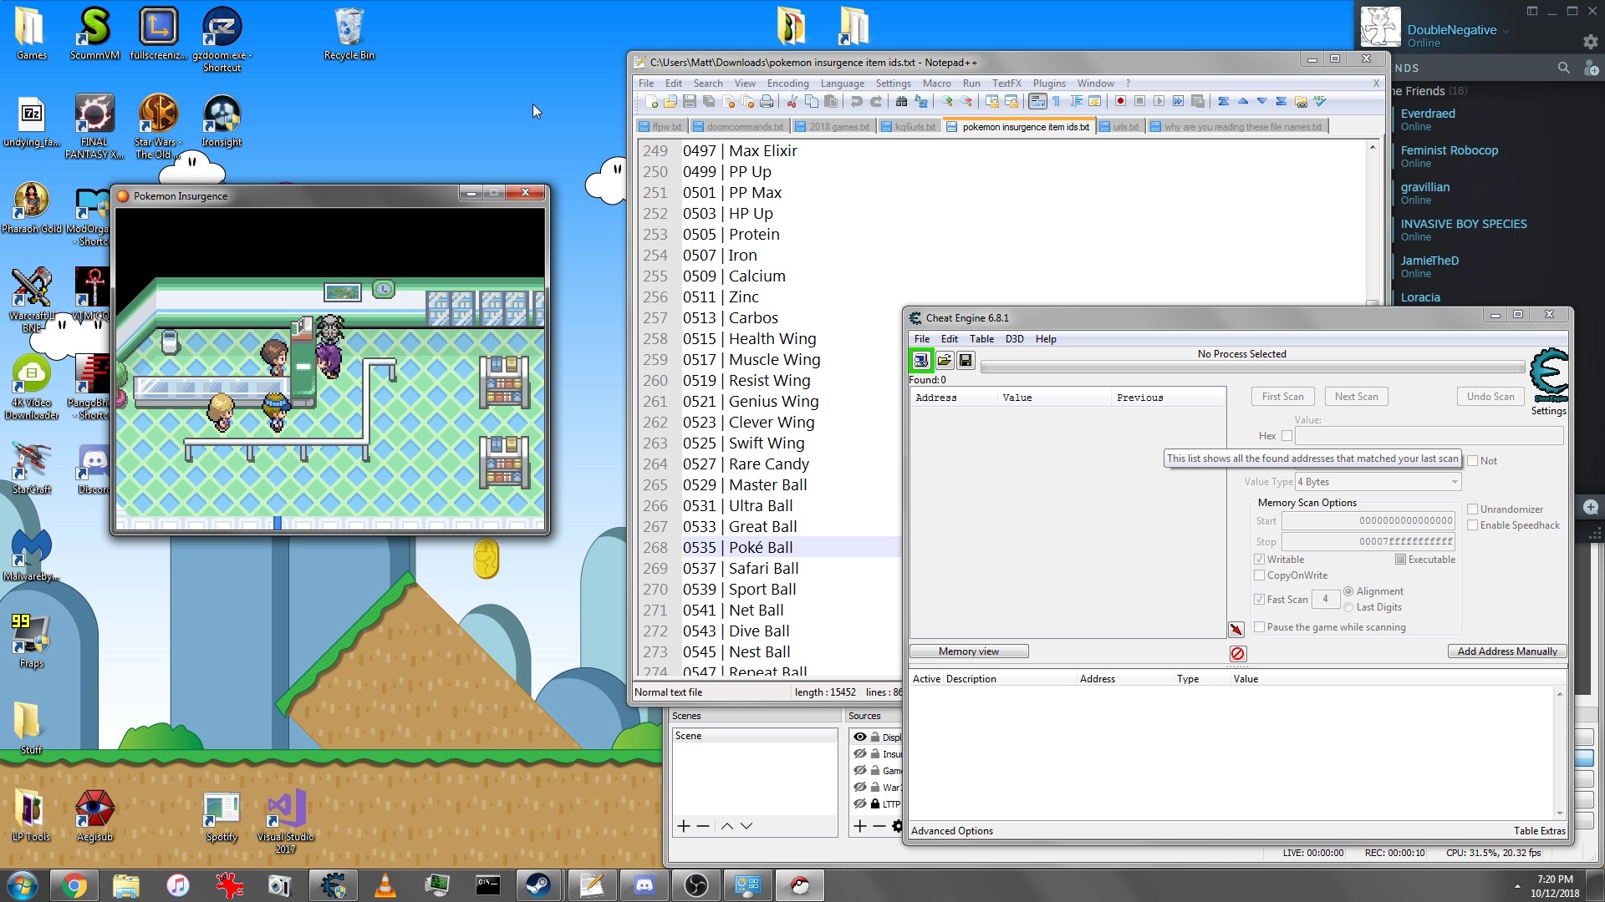Click add source plus in OBS Sources
The width and height of the screenshot is (1605, 902).
pos(859,826)
